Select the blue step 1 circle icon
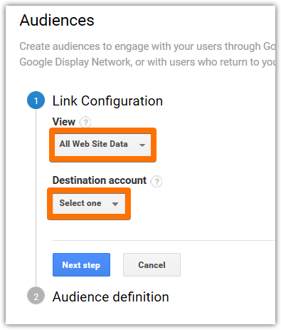Image resolution: width=281 pixels, height=330 pixels. (x=36, y=100)
